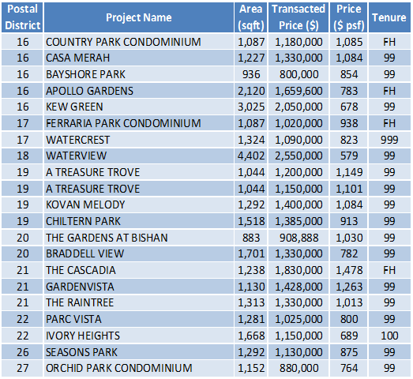This screenshot has height=379, width=413.
Task: Click area value 1,324
Action: (251, 140)
